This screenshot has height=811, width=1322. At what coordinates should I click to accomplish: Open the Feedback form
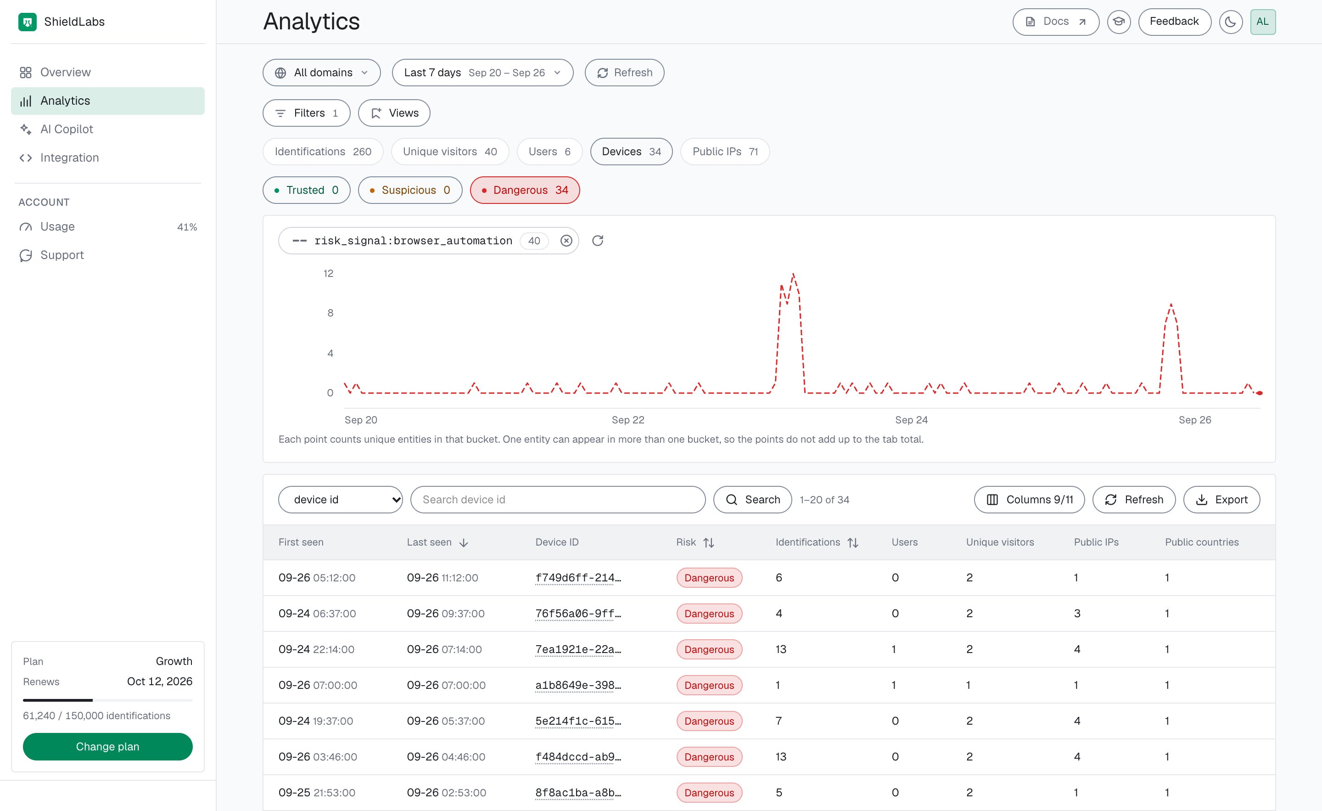(x=1175, y=22)
